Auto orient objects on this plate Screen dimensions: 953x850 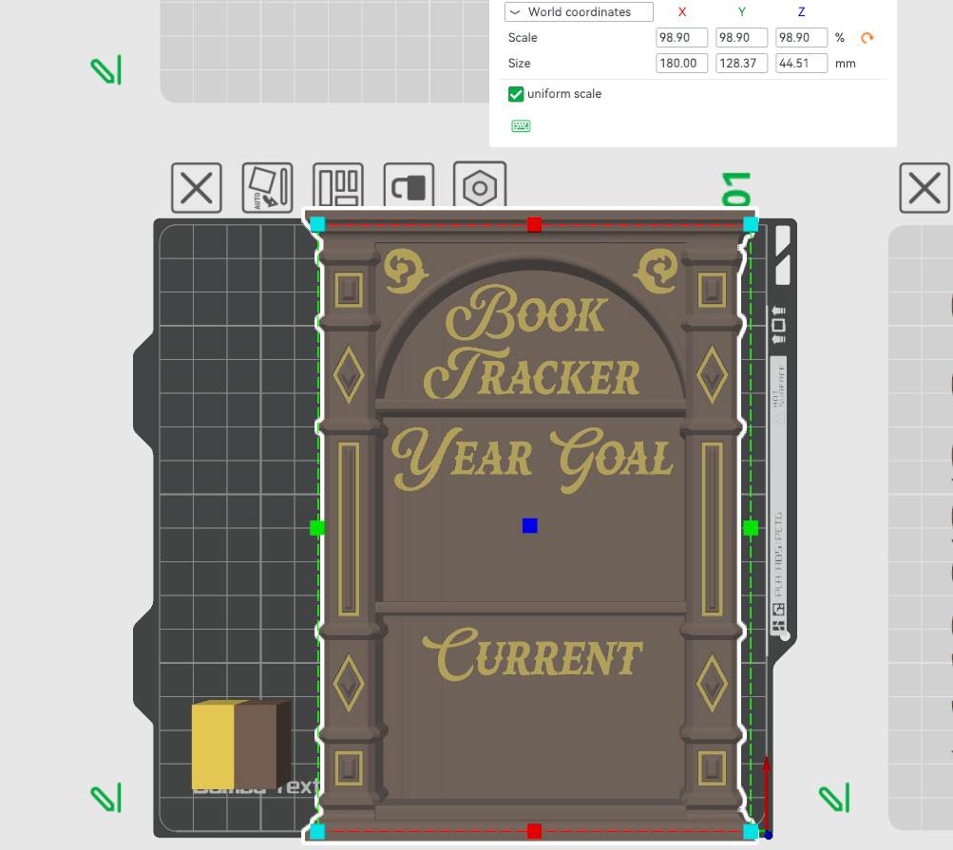[267, 188]
